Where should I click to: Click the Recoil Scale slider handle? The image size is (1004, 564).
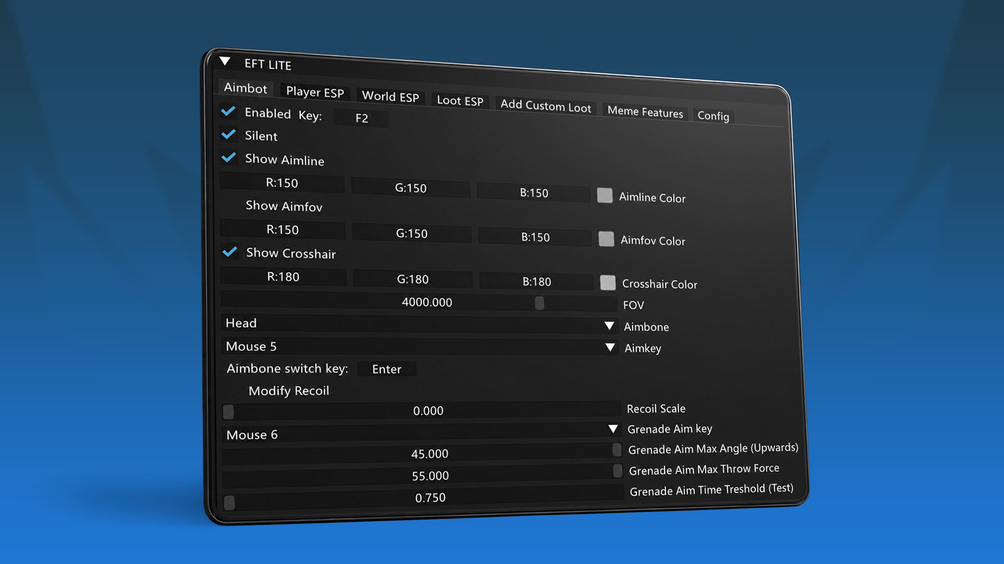point(229,412)
